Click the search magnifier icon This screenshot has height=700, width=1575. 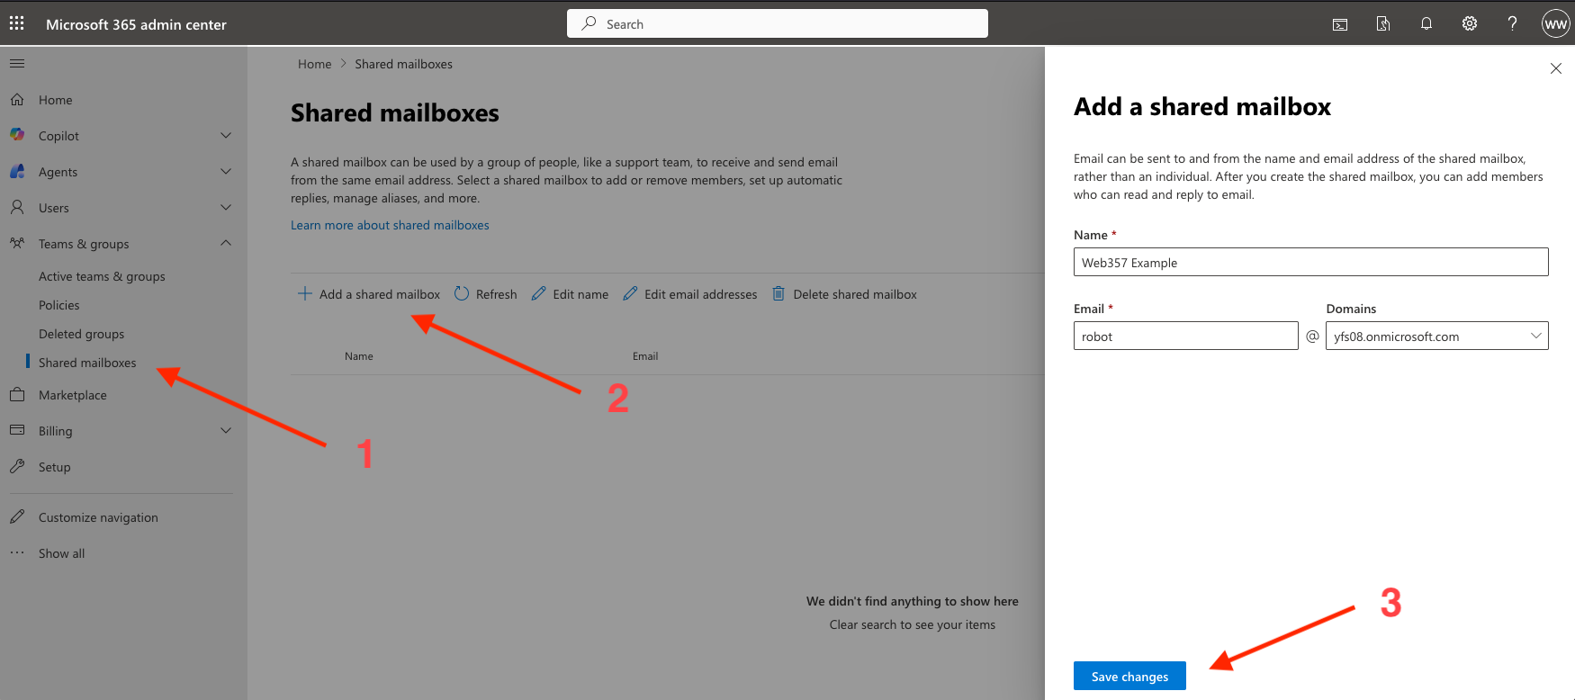[589, 23]
